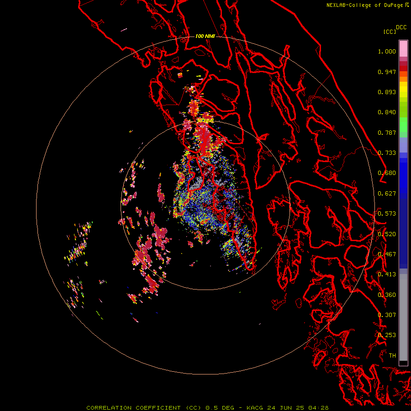Screen dimensions: 411x411
Task: Pick the light pink segment at the top of the color bar
Action: point(403,49)
